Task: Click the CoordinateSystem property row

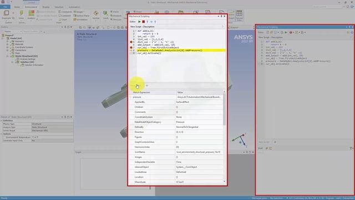Action: [x=176, y=117]
